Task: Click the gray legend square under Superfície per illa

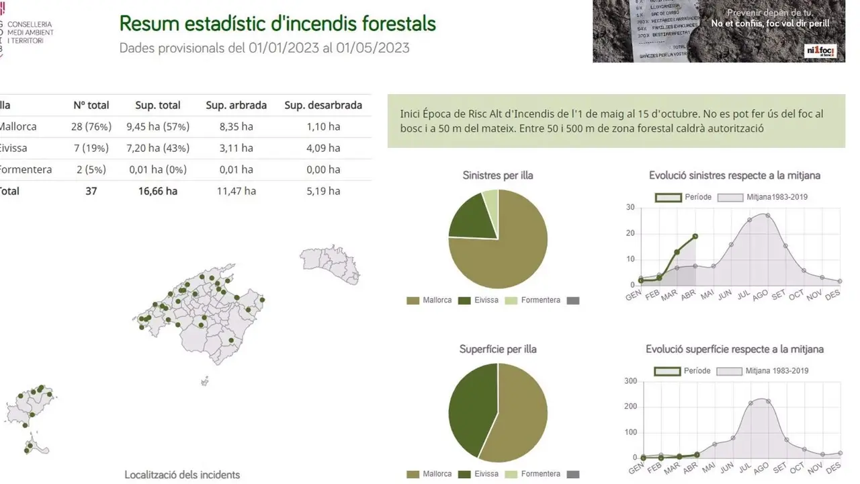Action: (x=572, y=473)
